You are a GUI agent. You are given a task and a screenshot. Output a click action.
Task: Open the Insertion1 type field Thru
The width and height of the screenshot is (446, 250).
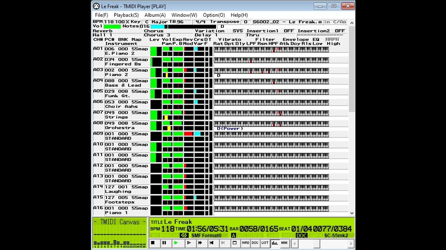[x=271, y=35]
